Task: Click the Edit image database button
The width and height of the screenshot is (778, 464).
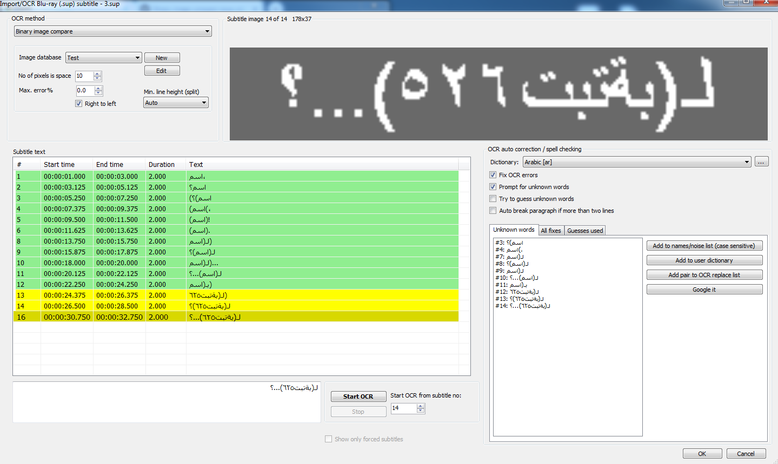Action: pyautogui.click(x=162, y=71)
